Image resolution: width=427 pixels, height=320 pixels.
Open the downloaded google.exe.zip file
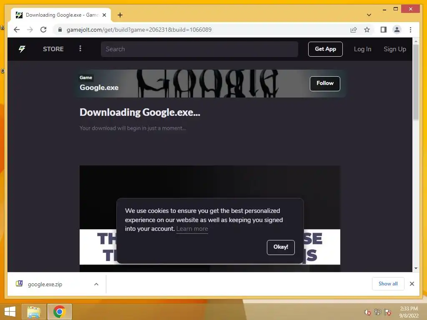[45, 284]
